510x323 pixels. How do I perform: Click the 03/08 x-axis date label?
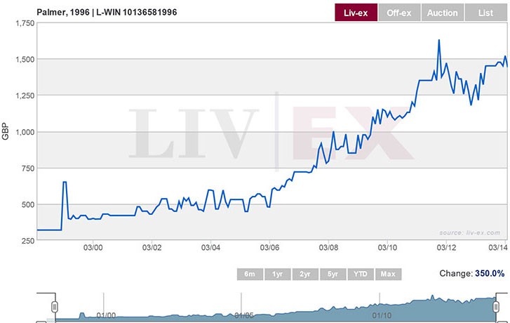(x=328, y=248)
